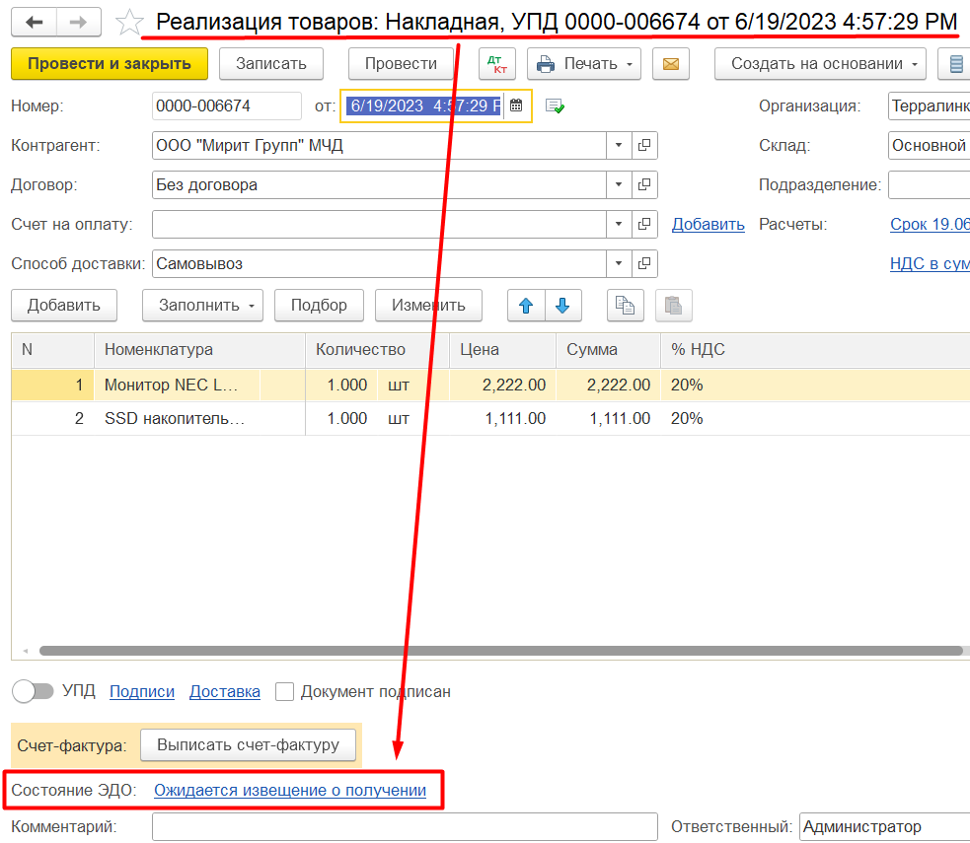Image resolution: width=970 pixels, height=843 pixels.
Task: Paste rows from clipboard icon
Action: tap(674, 306)
